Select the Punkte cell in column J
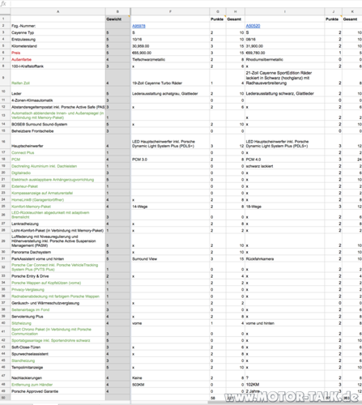 click(333, 19)
